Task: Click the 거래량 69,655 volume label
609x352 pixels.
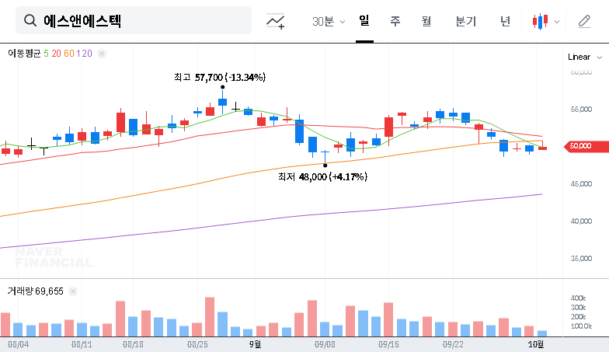Action: point(35,291)
